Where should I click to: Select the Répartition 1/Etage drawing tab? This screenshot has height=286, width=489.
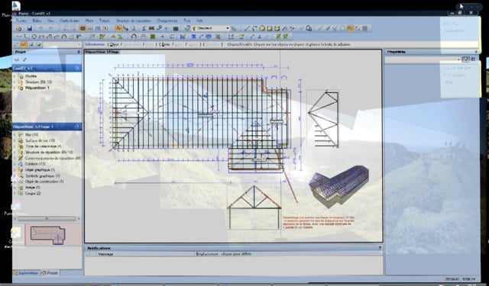click(x=102, y=52)
